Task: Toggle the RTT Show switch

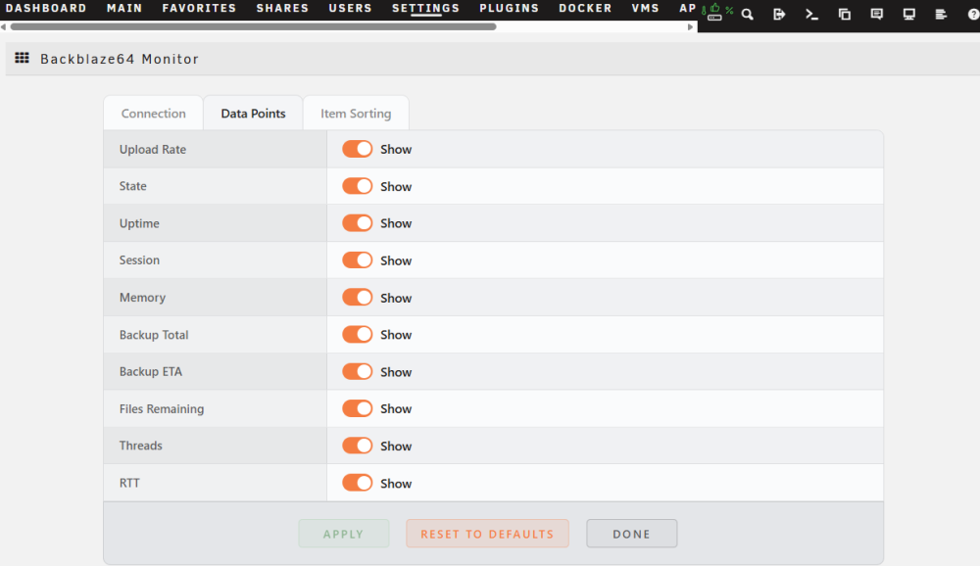Action: (x=357, y=483)
